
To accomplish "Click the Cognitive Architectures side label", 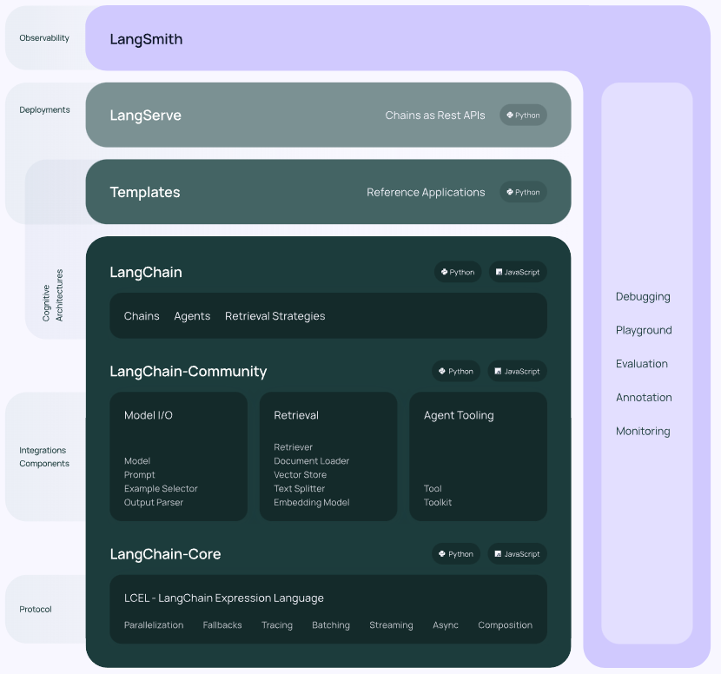I will (x=54, y=295).
